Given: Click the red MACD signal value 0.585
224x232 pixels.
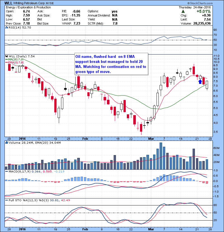Looking at the screenshot, I should point(47,171).
